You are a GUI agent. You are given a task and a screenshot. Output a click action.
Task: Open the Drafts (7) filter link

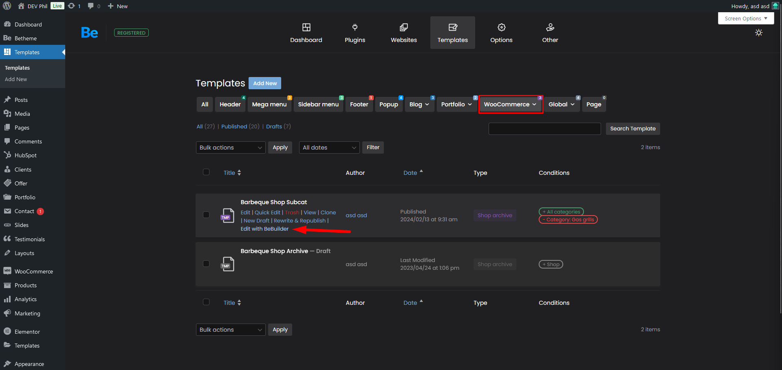278,126
